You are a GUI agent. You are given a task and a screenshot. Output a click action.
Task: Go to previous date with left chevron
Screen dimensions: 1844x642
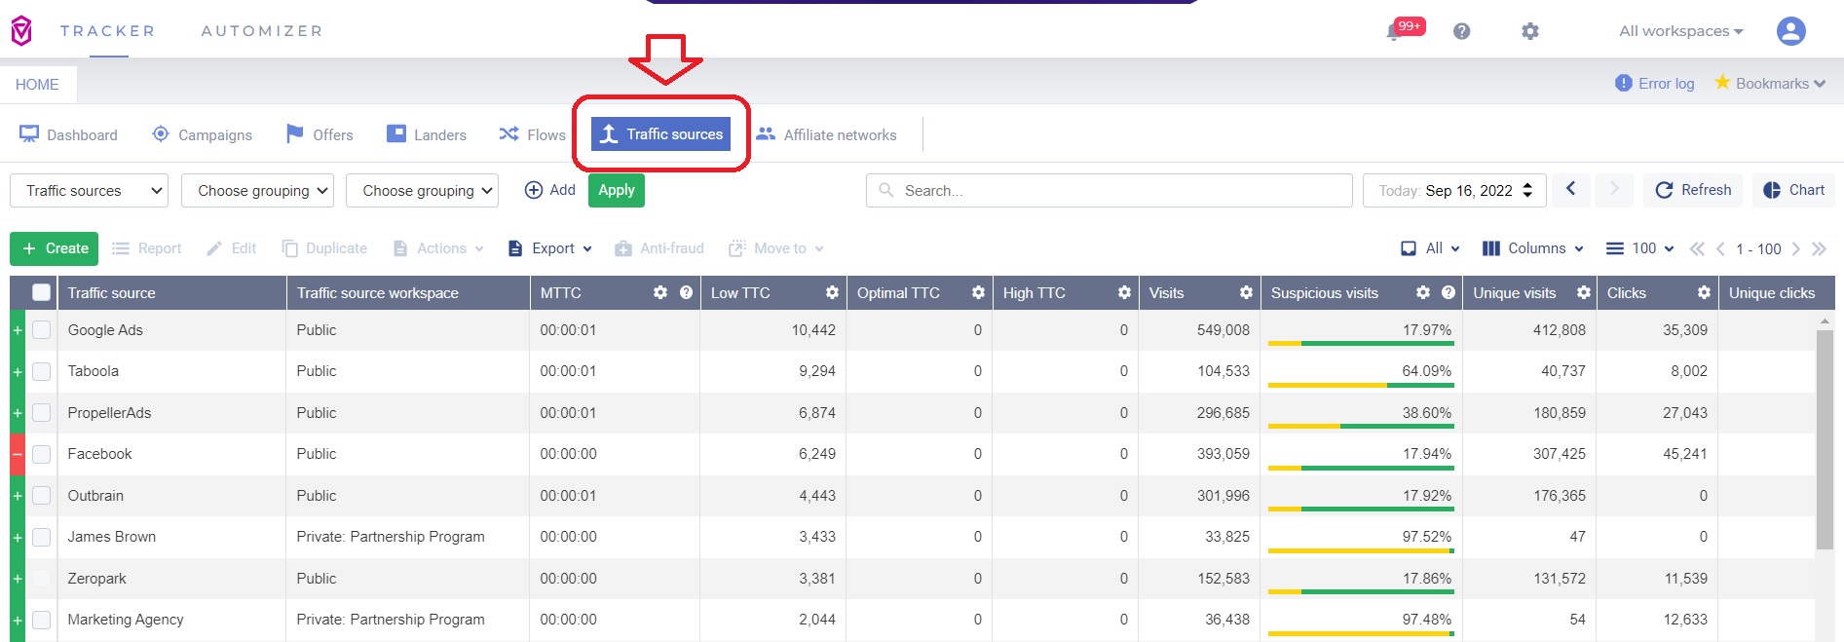click(x=1571, y=190)
